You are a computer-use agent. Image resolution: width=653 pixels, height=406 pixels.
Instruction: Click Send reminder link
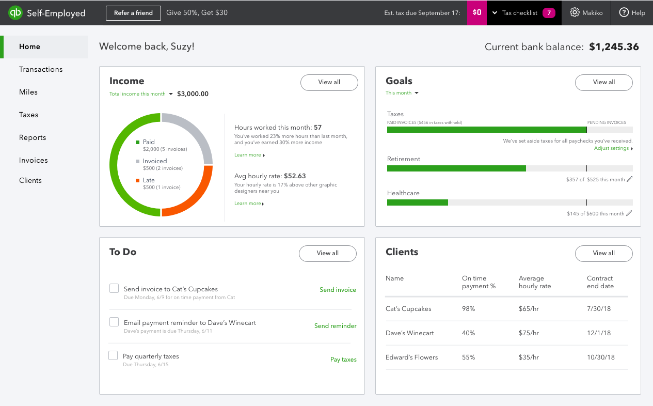[336, 326]
